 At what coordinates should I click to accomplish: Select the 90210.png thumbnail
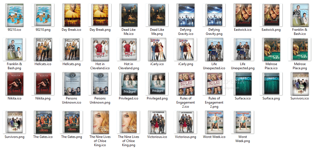[x=43, y=15]
